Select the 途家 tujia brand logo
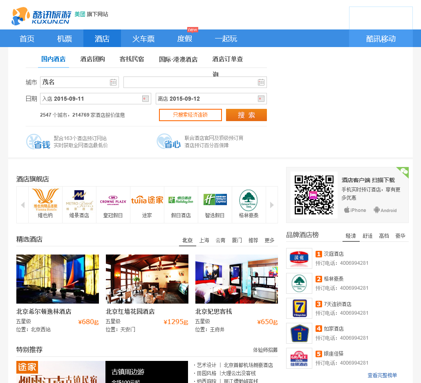 (147, 200)
